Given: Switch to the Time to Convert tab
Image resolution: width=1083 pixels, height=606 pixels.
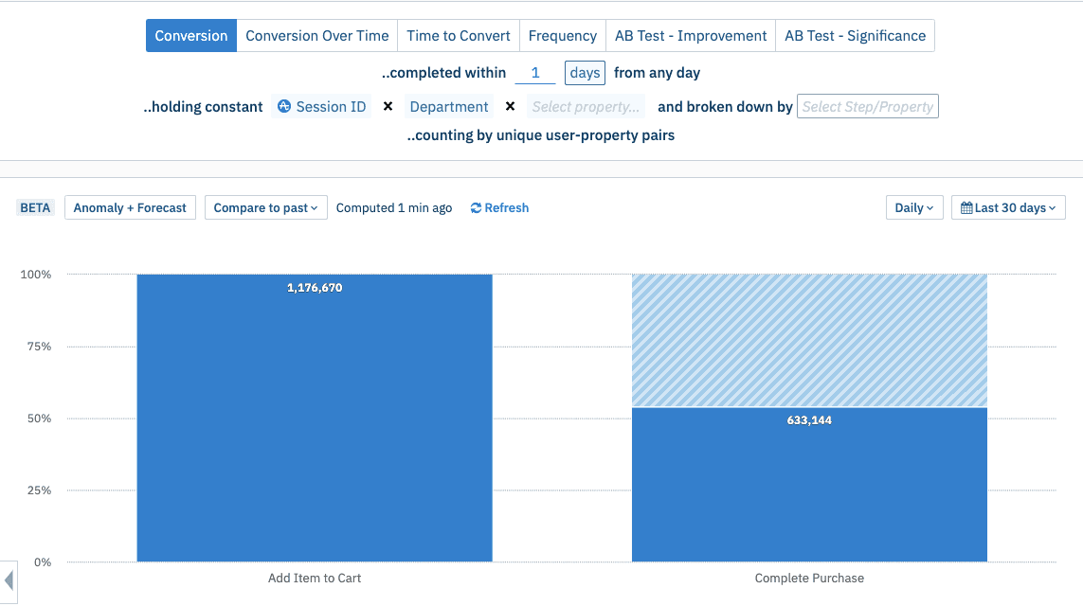Looking at the screenshot, I should 458,35.
